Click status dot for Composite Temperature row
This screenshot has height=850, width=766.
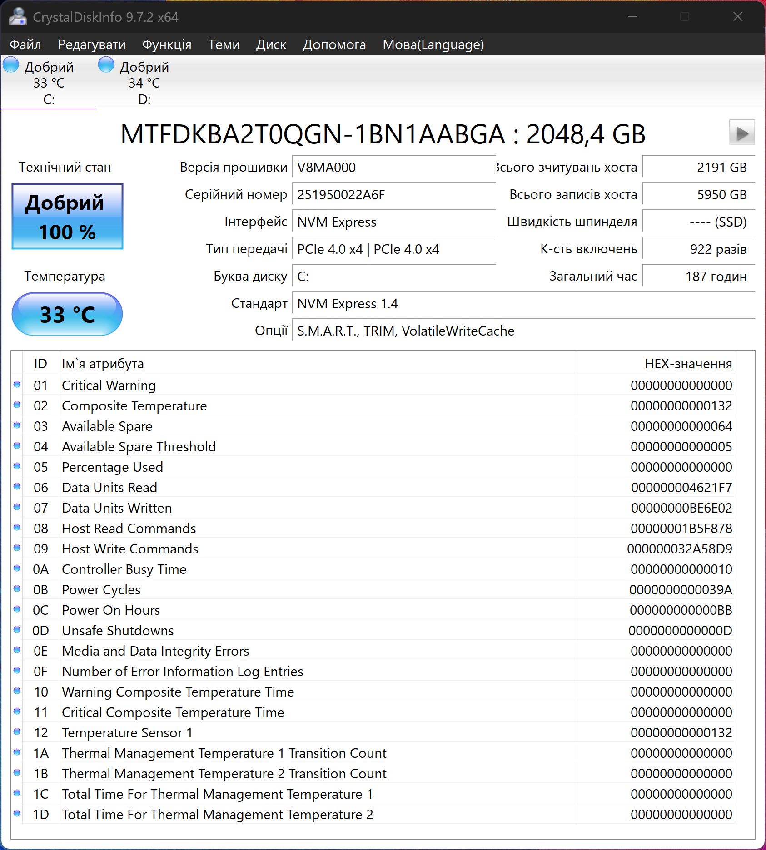point(17,405)
